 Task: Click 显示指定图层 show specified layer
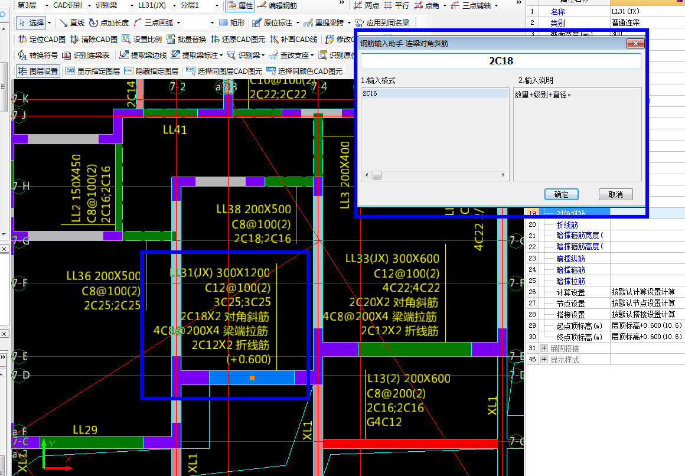93,71
